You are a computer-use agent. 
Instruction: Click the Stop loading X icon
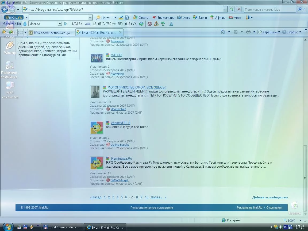click(239, 9)
